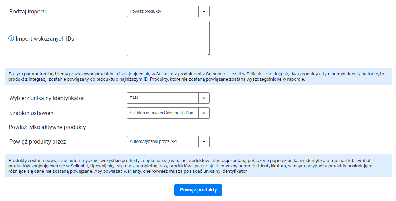The image size is (396, 201).
Task: Open the EAN identifier dropdown arrow
Action: coord(204,98)
